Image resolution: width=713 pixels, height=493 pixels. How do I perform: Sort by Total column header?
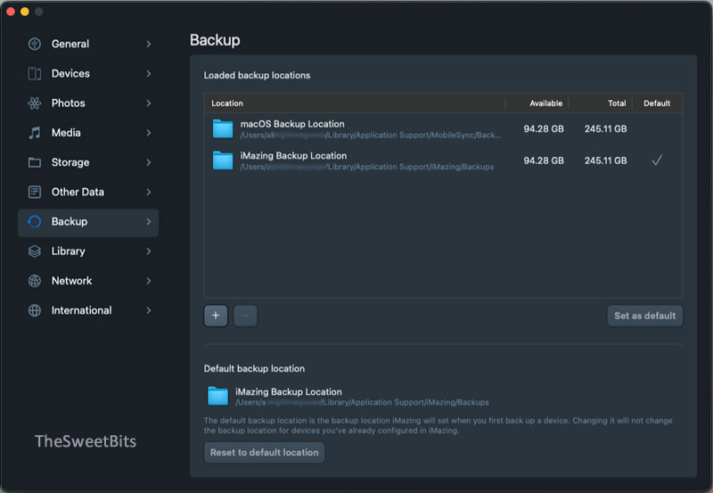(x=617, y=103)
